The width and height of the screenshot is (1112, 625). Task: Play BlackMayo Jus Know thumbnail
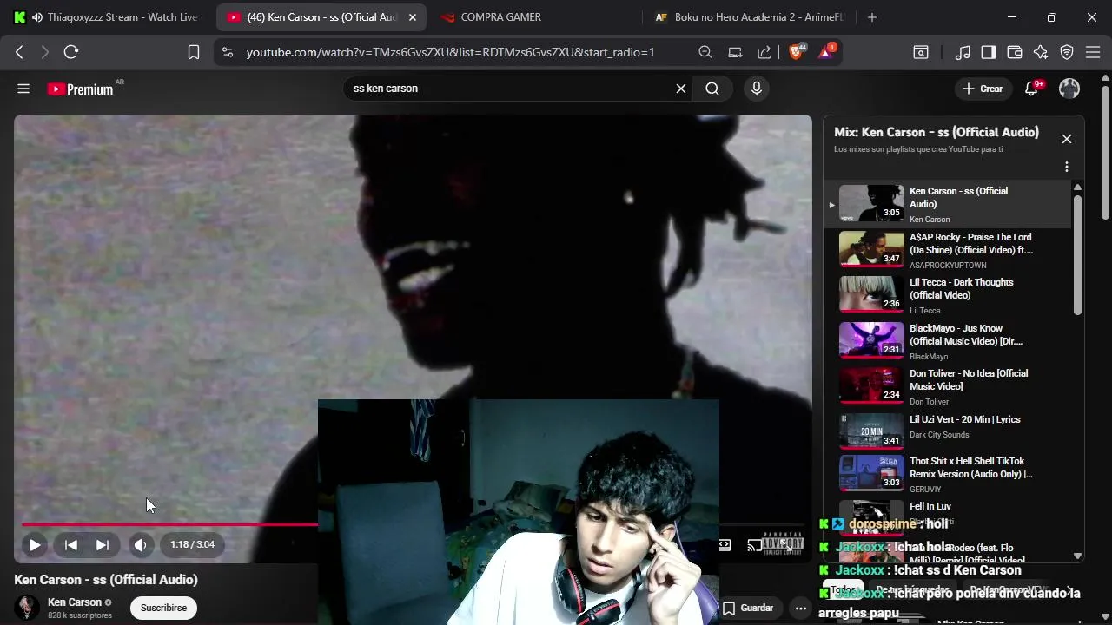[871, 339]
